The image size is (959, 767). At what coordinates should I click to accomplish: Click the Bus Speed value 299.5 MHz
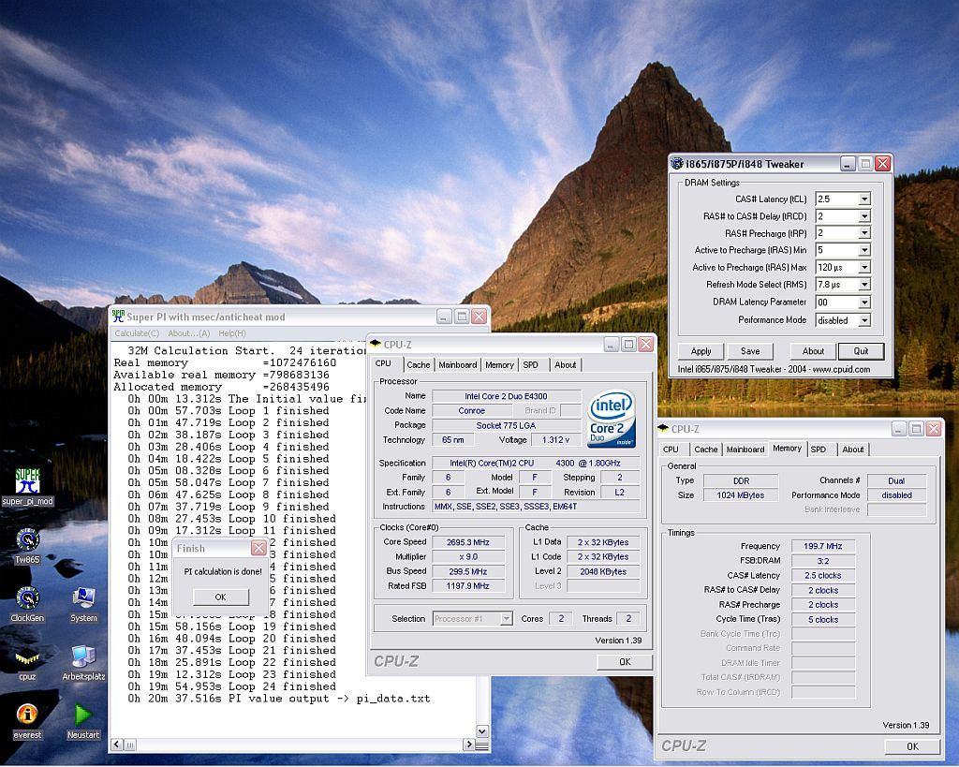point(468,571)
